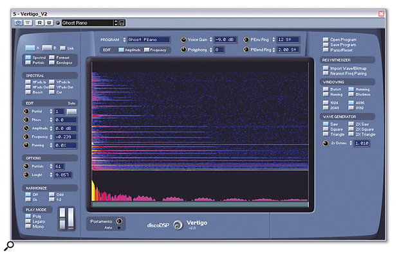This screenshot has height=255, width=399.
Task: Click Polyphony stepper arrows
Action: (210, 50)
